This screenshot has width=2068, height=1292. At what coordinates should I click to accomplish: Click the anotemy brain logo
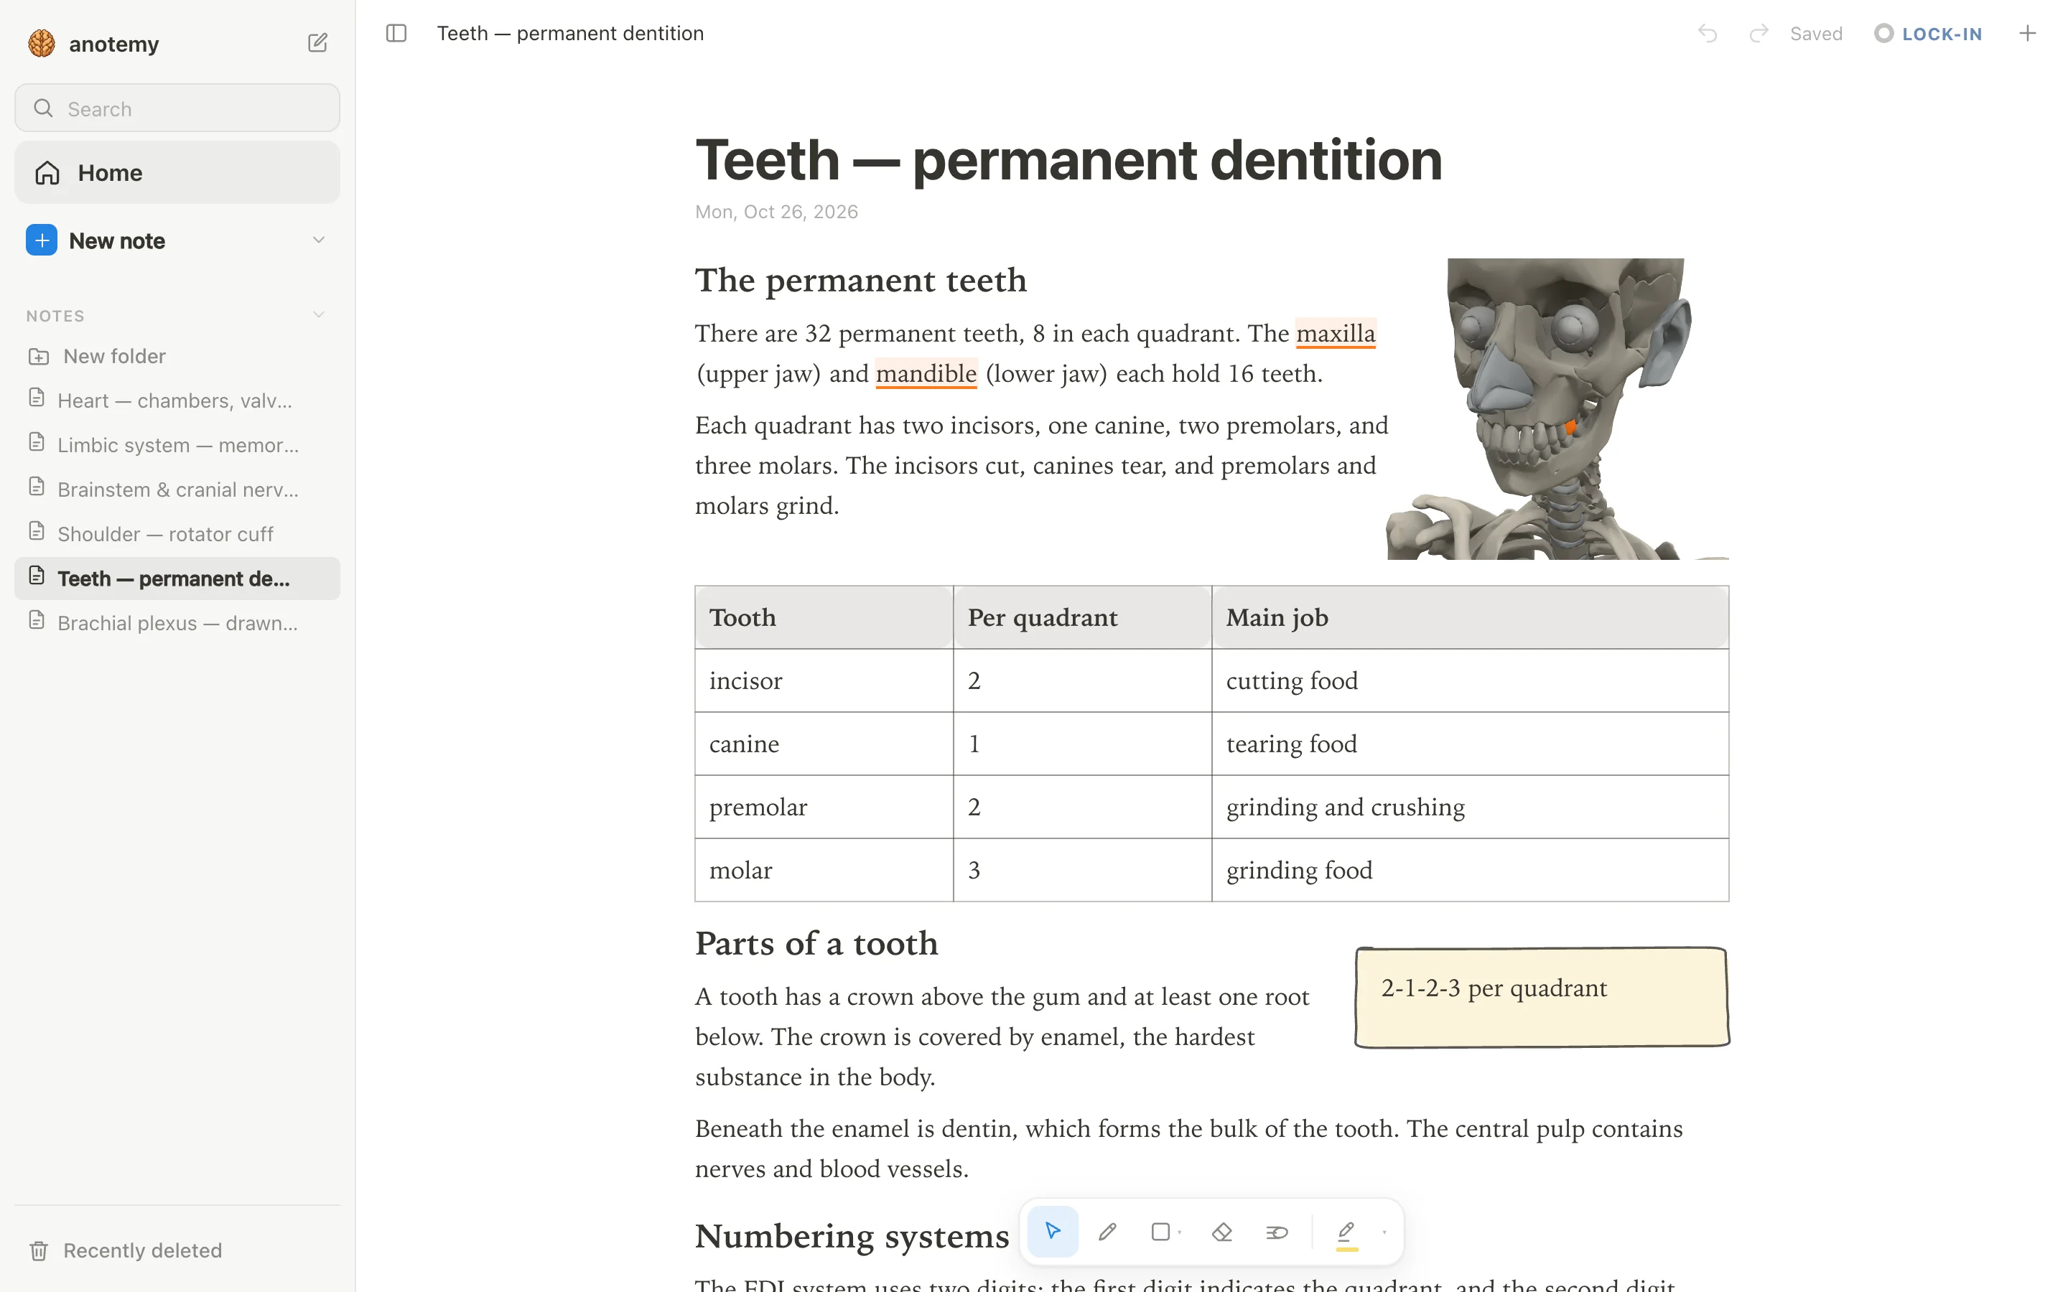coord(41,43)
